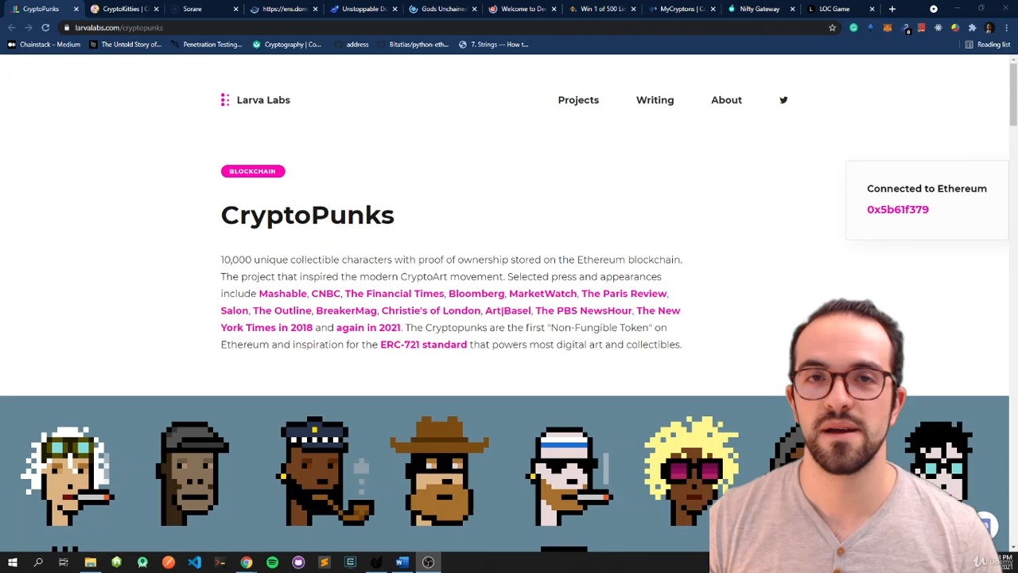Open a new browser tab

coord(892,9)
